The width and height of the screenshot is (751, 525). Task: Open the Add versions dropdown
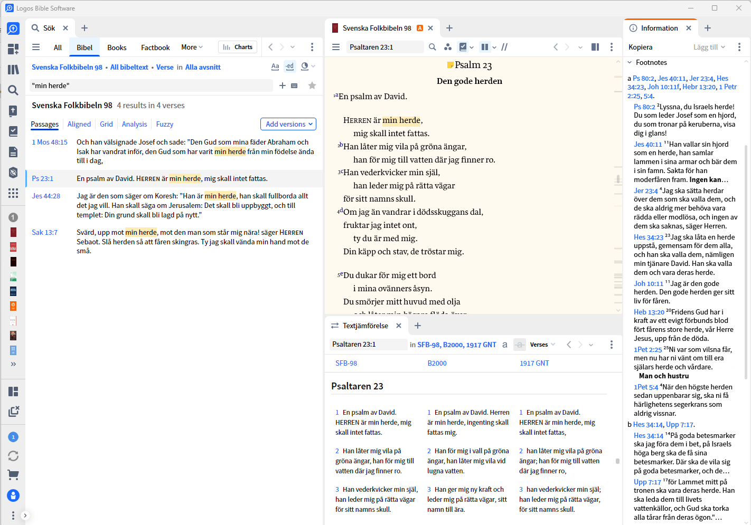(x=288, y=124)
